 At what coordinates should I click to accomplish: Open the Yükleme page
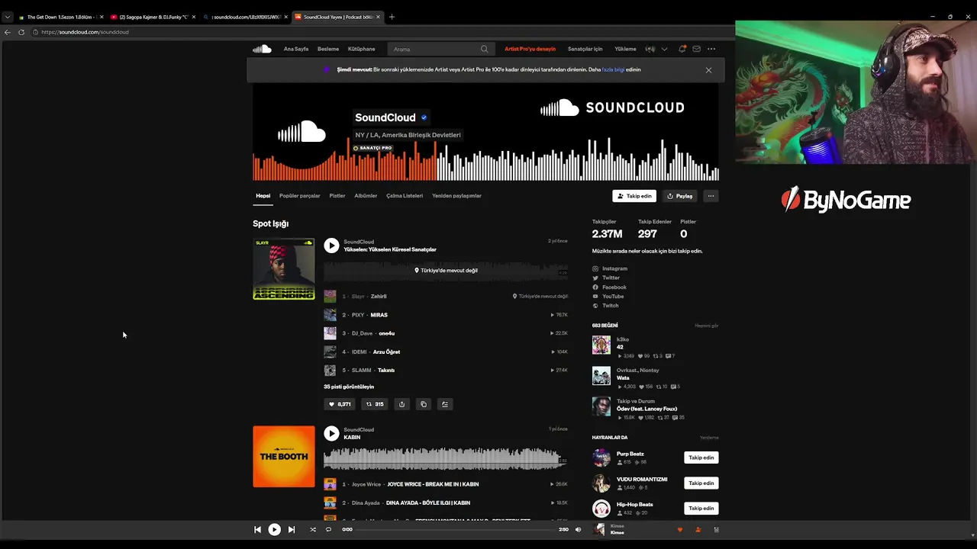625,49
